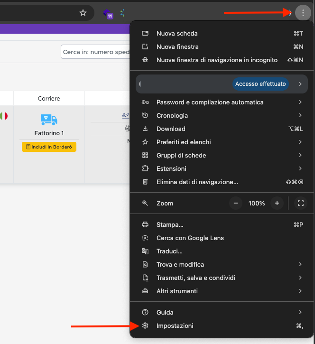Click the key icon for Password

145,102
